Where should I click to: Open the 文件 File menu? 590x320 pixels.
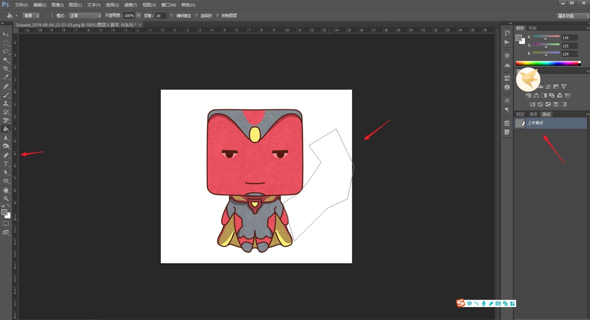click(x=21, y=5)
